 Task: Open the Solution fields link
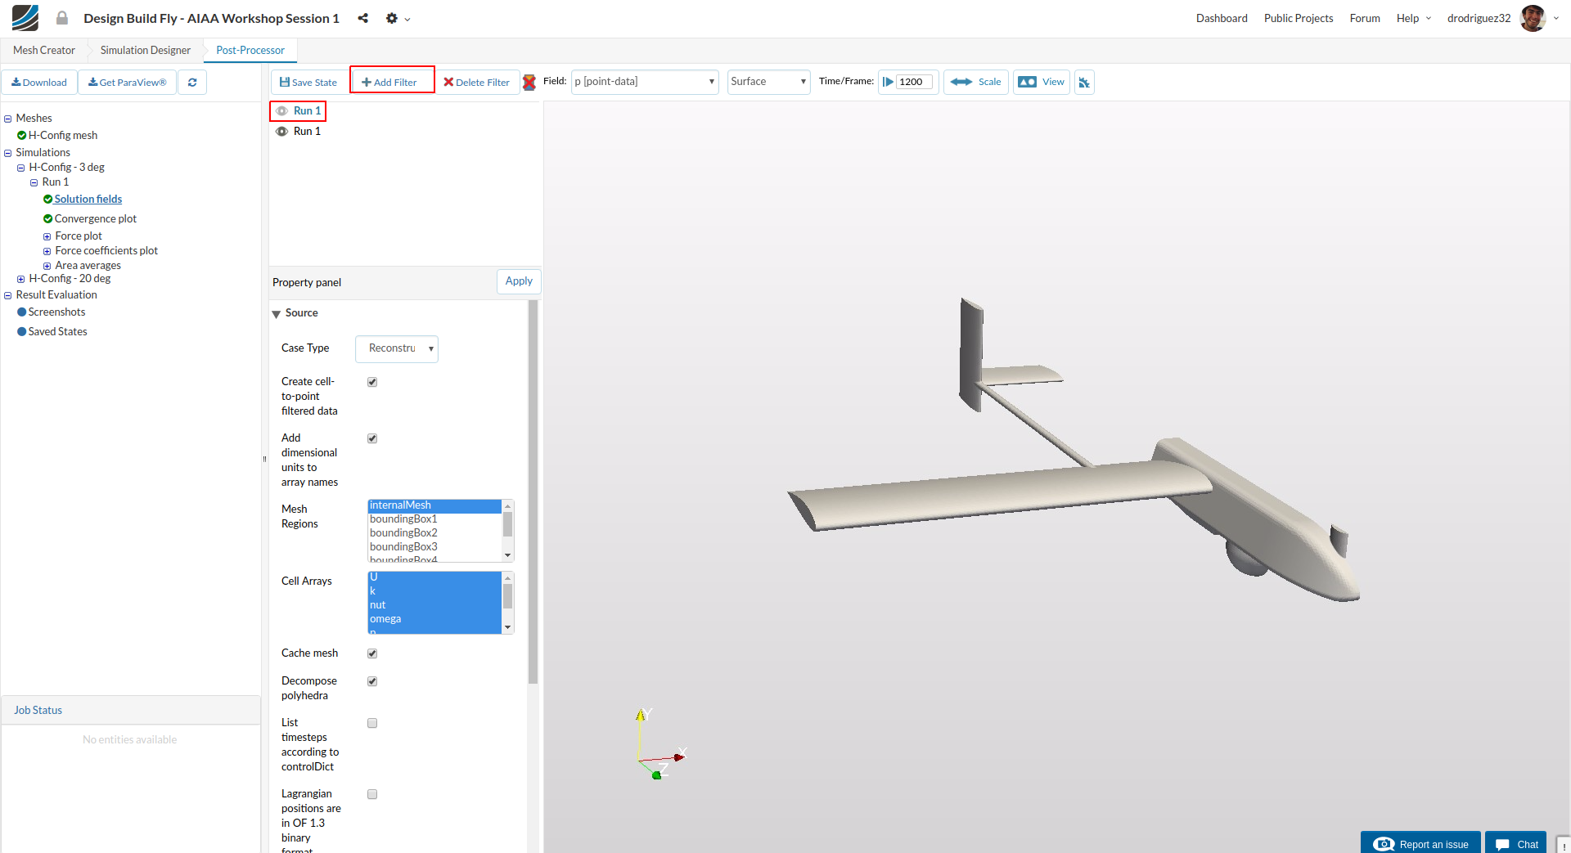(88, 200)
